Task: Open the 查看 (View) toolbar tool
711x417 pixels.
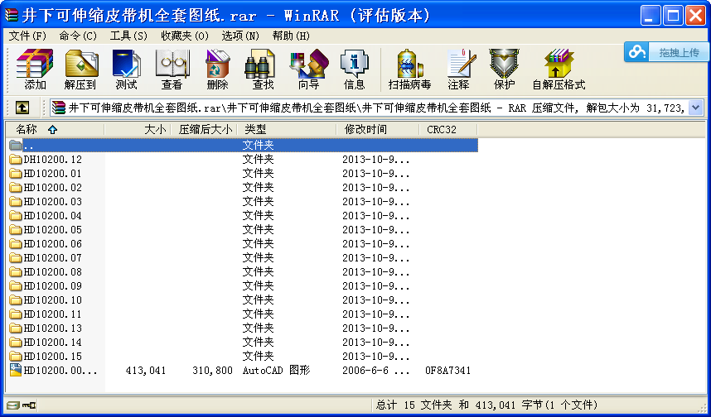Action: click(172, 68)
